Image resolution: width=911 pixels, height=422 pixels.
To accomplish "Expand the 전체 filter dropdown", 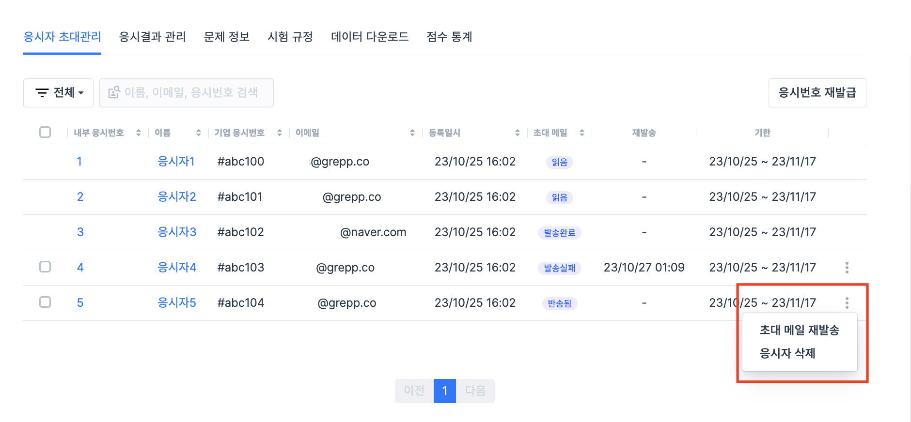I will [x=59, y=92].
